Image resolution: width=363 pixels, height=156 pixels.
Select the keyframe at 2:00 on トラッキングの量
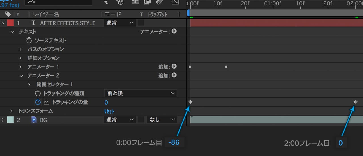[356, 102]
